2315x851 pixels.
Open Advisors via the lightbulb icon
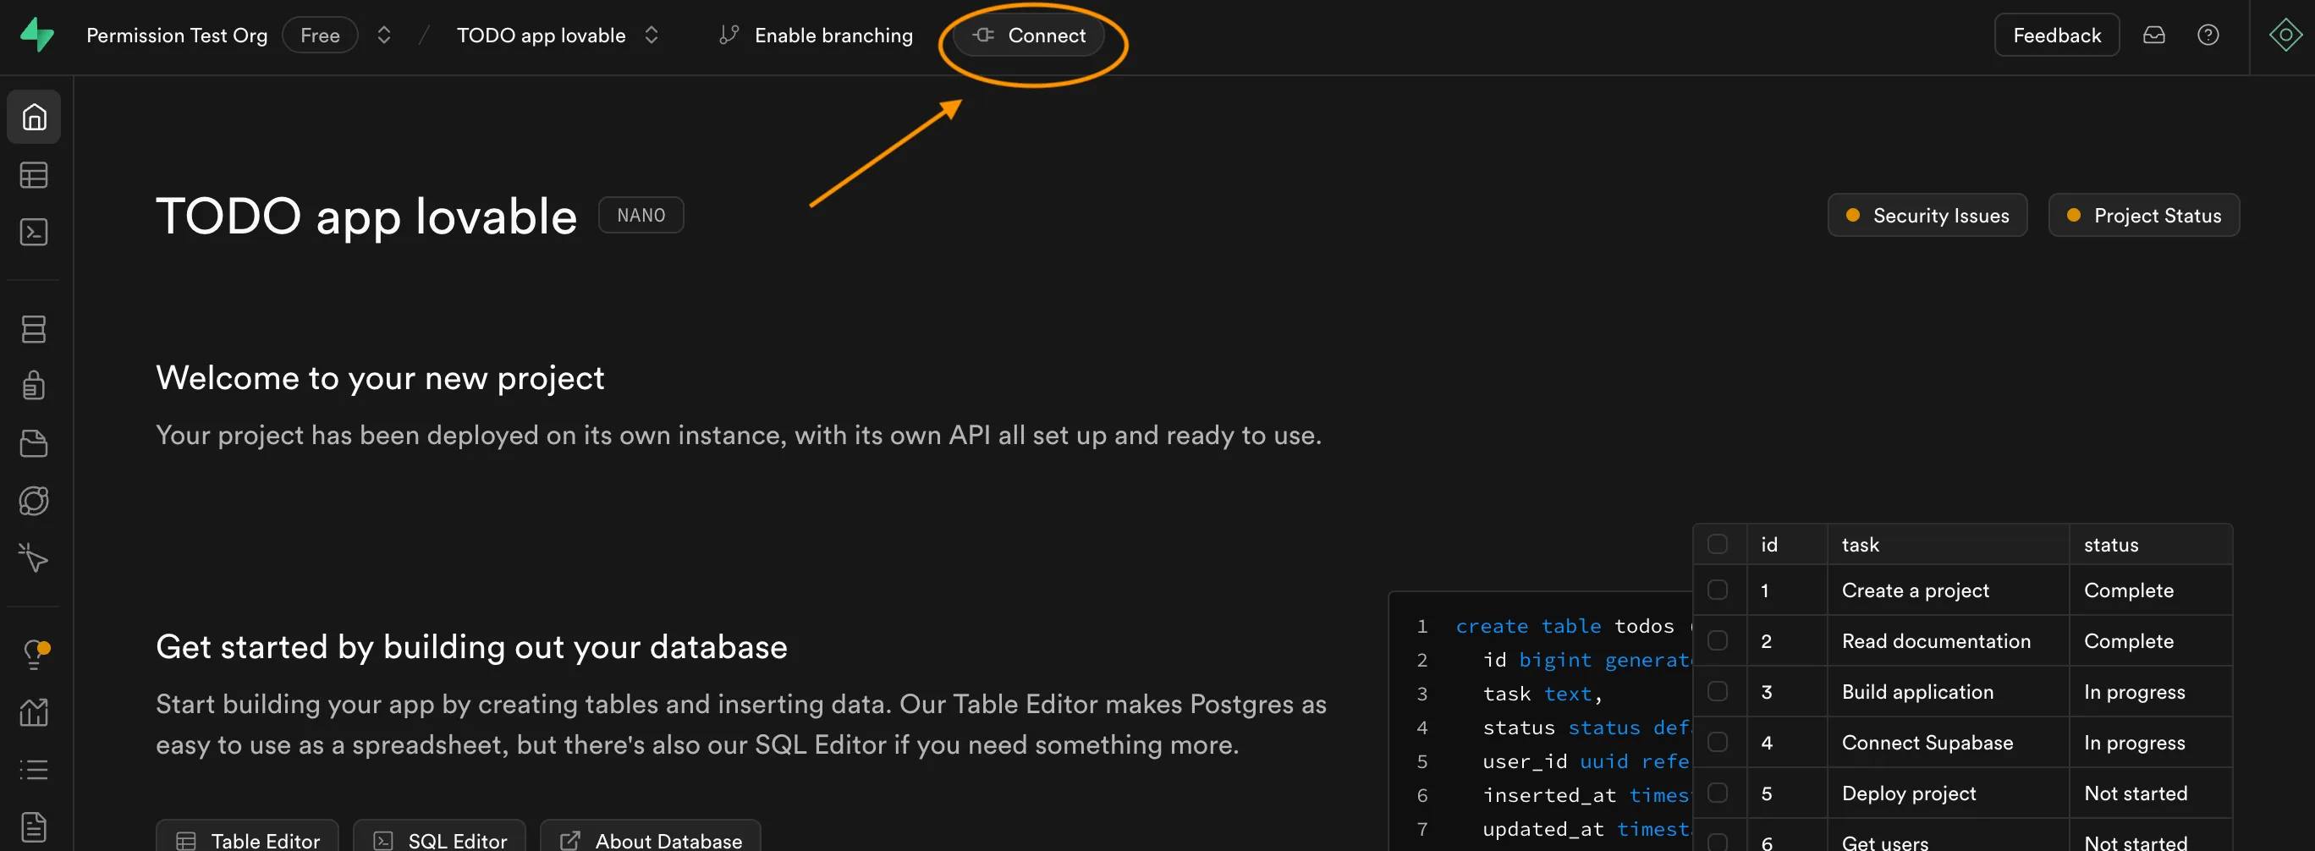33,653
